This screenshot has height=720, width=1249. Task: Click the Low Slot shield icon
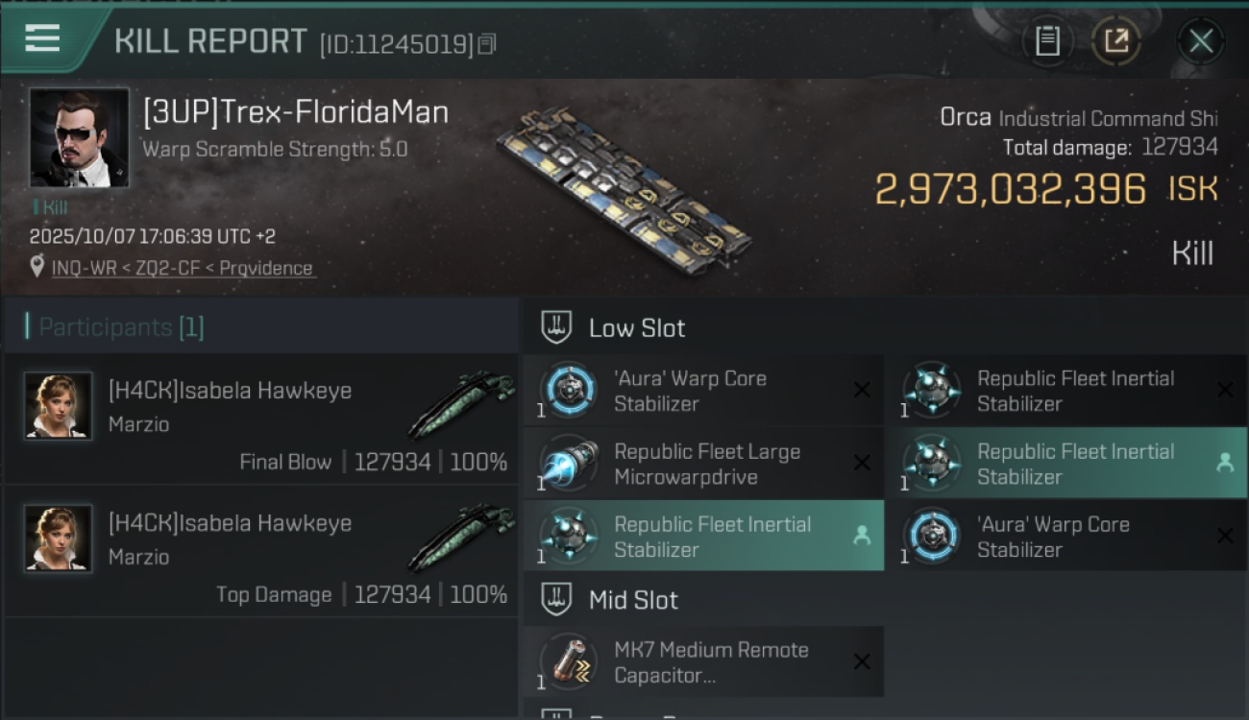pyautogui.click(x=556, y=327)
